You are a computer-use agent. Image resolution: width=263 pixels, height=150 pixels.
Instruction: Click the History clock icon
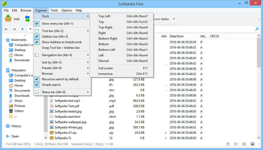coord(8,126)
